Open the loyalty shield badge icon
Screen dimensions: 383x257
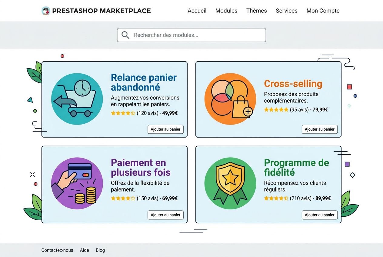230,183
